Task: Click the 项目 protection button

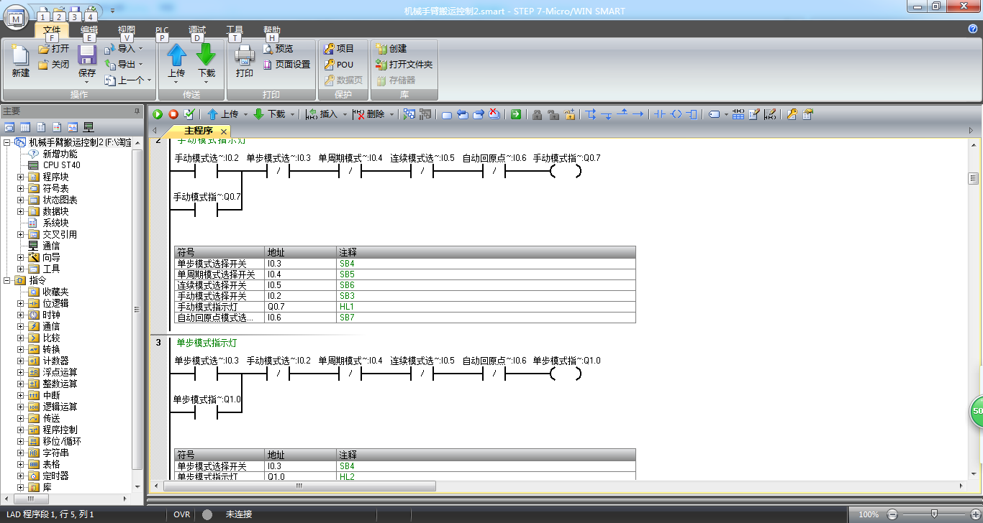Action: pyautogui.click(x=339, y=48)
